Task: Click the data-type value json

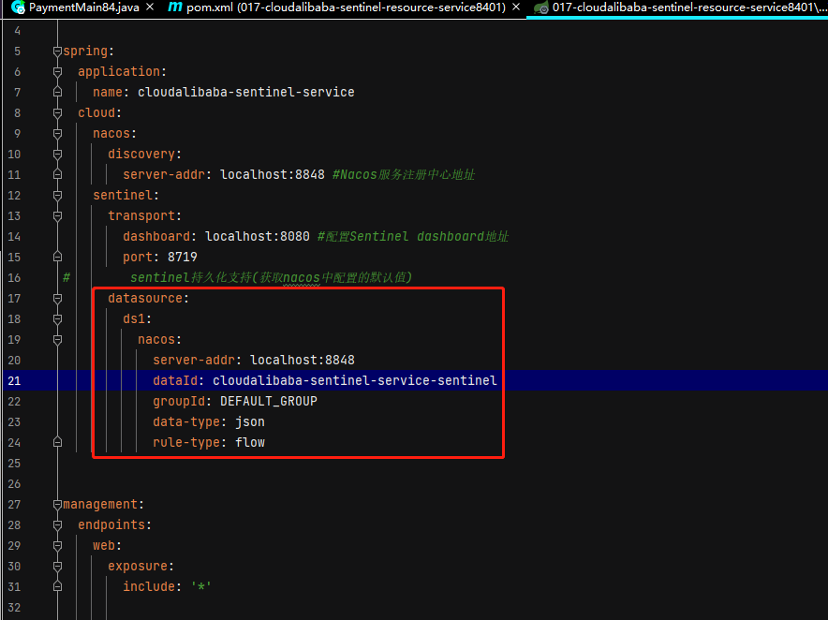Action: coord(250,422)
